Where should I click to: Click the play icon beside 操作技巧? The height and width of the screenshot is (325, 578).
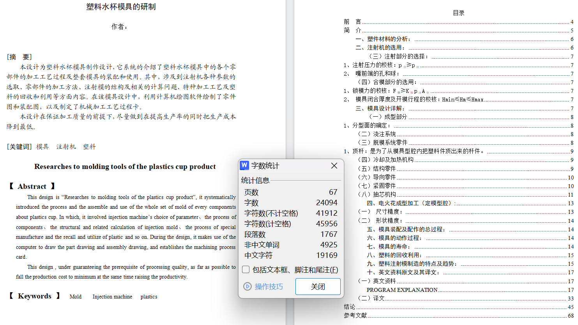pos(247,287)
